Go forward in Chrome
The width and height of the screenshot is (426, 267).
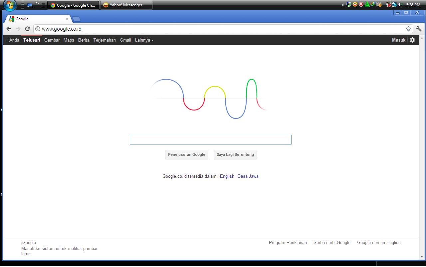click(18, 29)
